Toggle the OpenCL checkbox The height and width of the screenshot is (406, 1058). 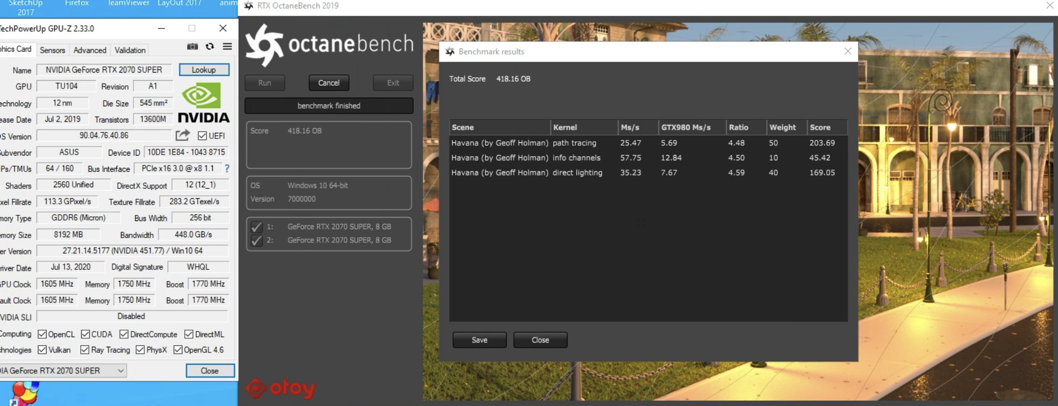pos(42,334)
